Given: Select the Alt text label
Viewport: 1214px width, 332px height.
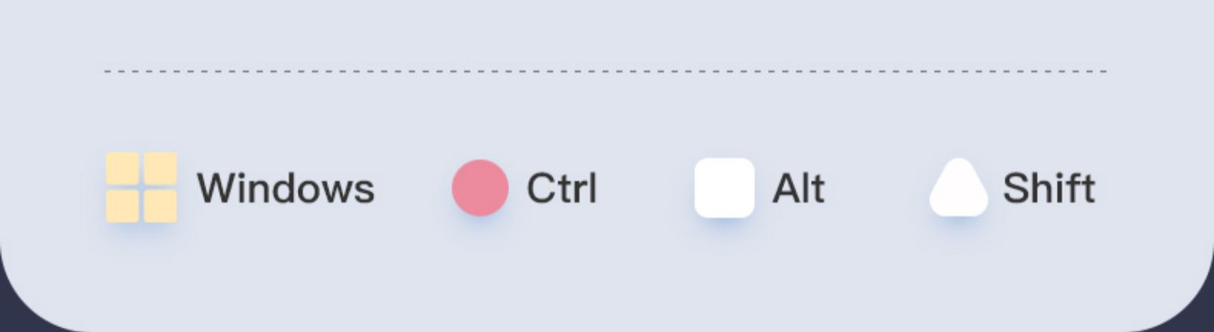Looking at the screenshot, I should [799, 188].
